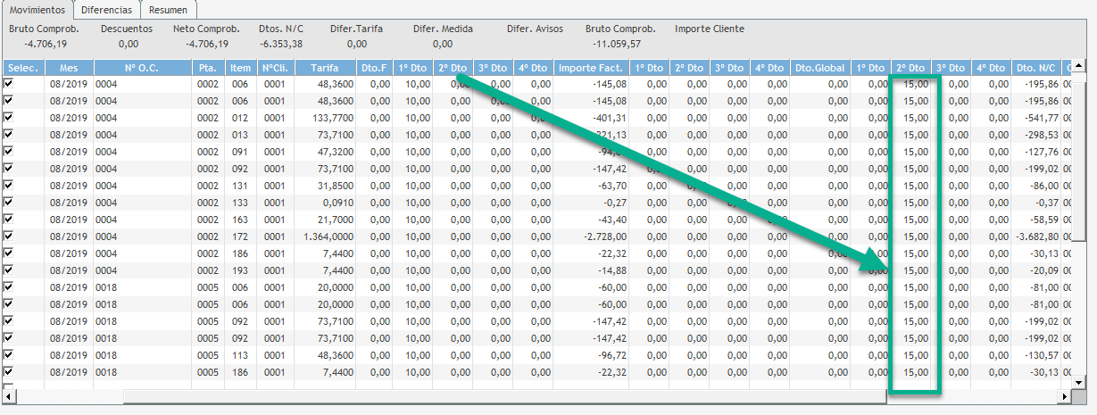The width and height of the screenshot is (1097, 415).
Task: Toggle the checkbox for Item 133 row
Action: (x=9, y=202)
